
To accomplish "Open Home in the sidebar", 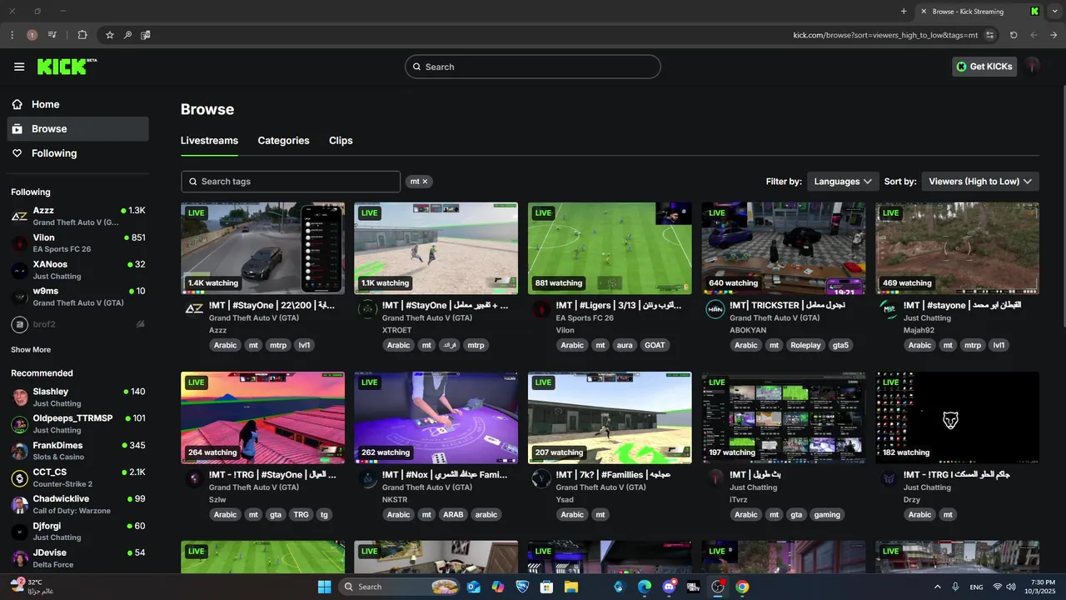I will [x=77, y=104].
